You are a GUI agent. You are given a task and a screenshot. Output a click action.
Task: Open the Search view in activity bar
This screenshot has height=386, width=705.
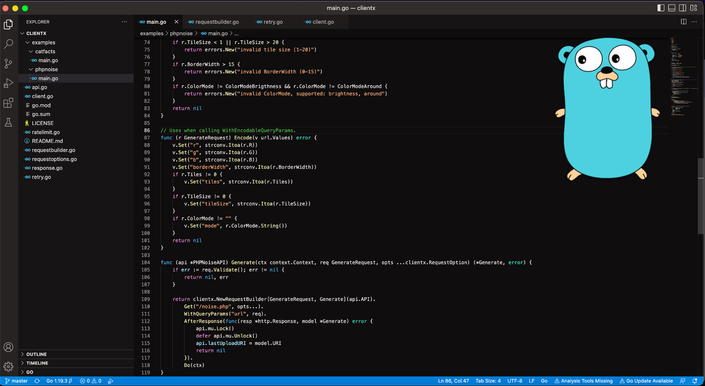click(8, 44)
